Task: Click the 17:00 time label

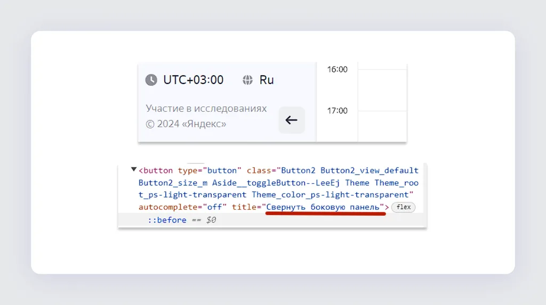Action: point(337,111)
